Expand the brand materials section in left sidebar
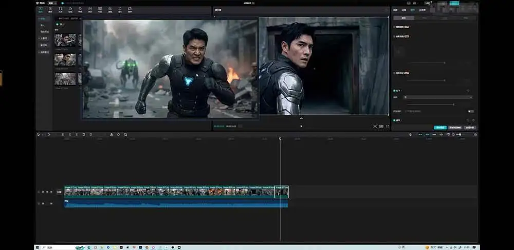Viewport: 514px width, 250px height. (44, 52)
